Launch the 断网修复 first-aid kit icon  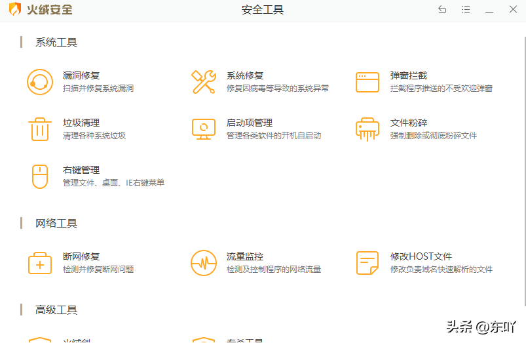40,263
